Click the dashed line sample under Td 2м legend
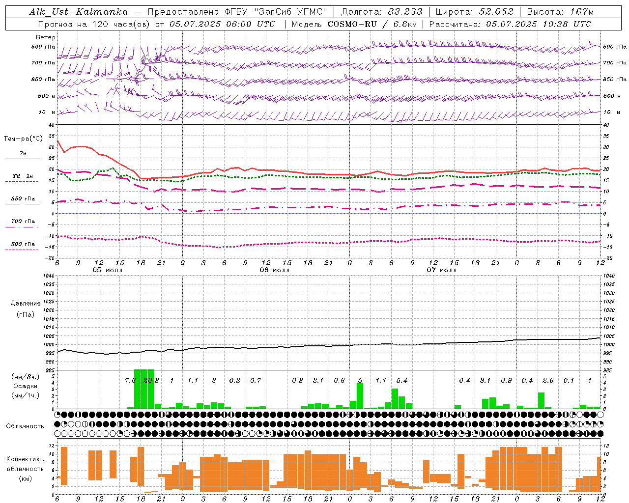This screenshot has width=629, height=503. point(22,182)
